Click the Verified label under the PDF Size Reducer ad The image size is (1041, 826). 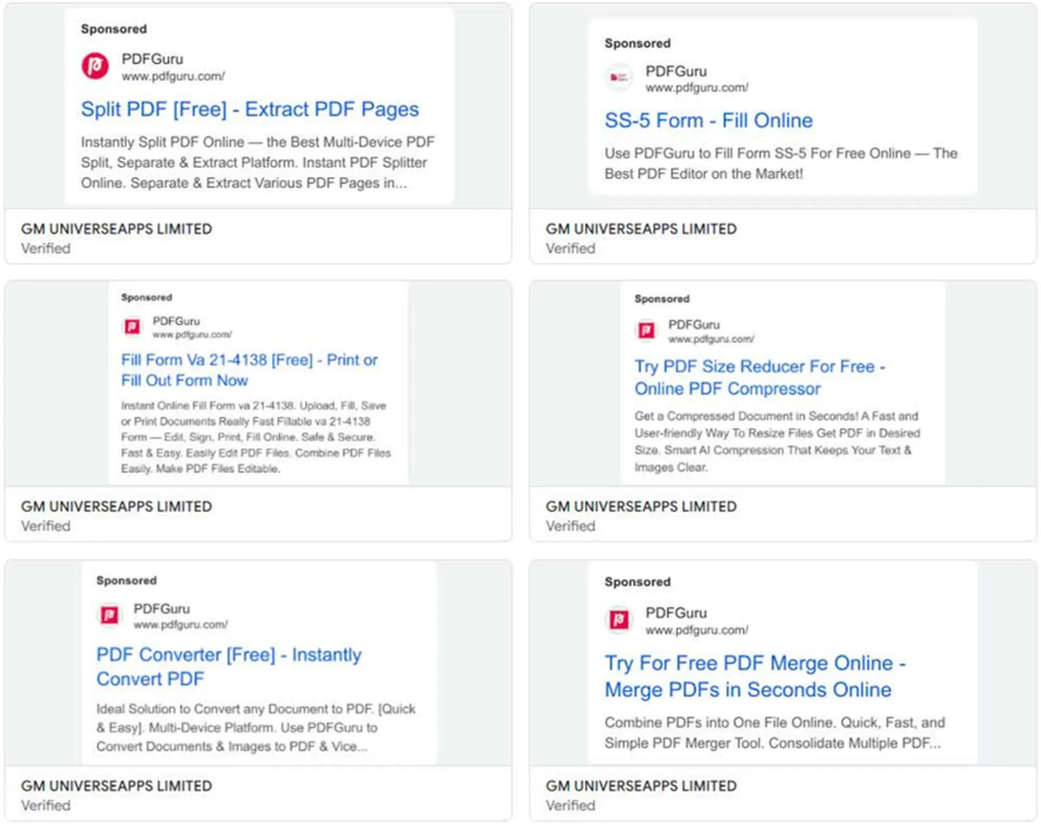coord(571,526)
